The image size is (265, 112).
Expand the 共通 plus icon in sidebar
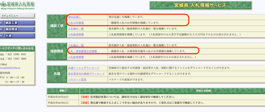(x=1, y=36)
